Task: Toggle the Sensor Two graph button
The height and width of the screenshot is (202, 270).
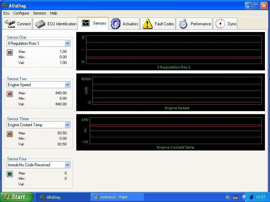Action: (x=10, y=94)
